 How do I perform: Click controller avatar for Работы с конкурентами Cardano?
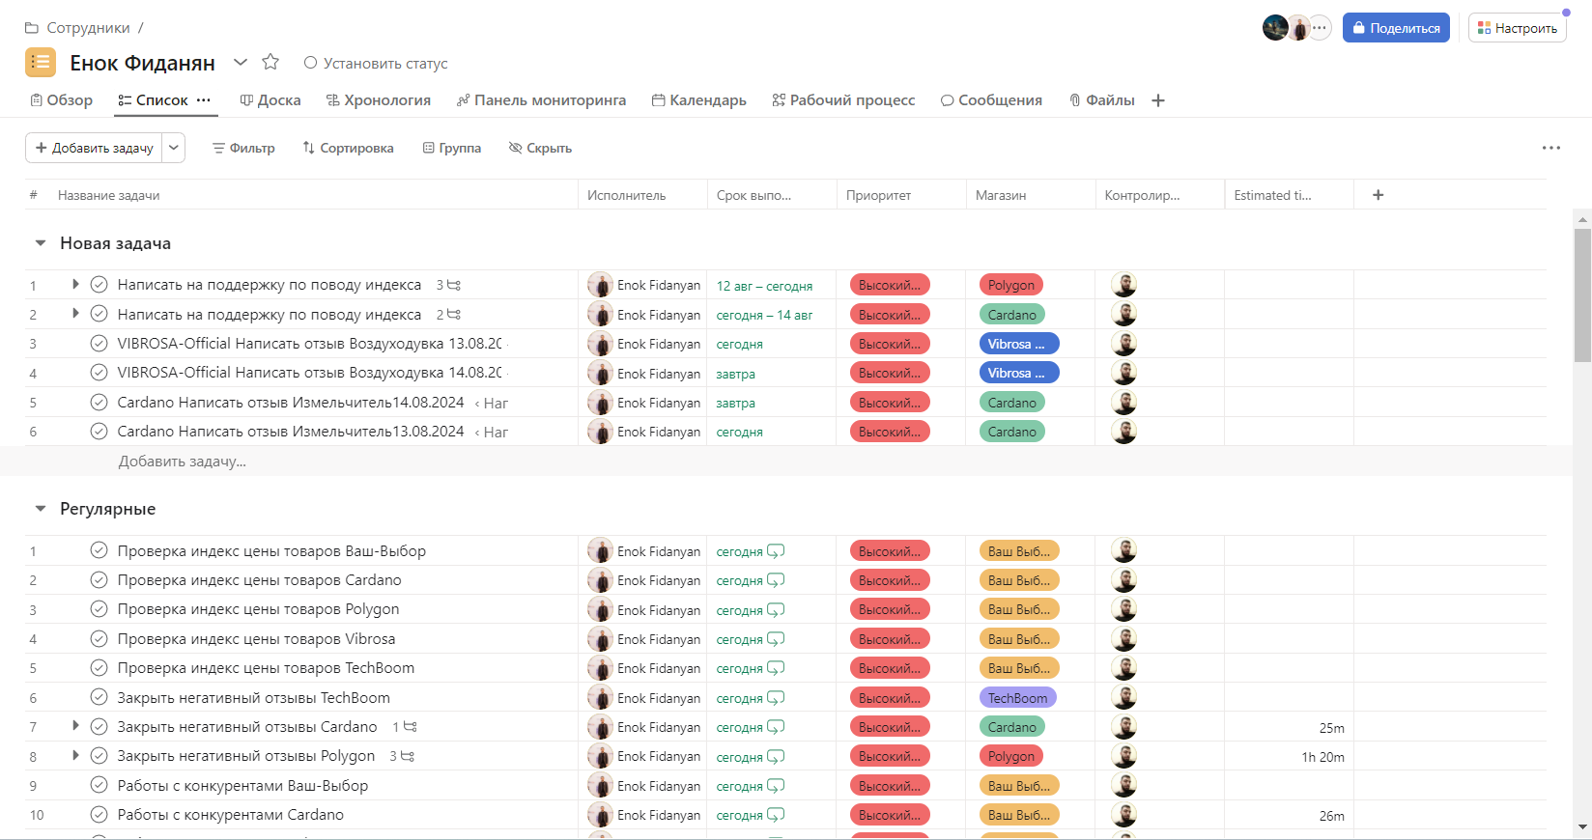(1123, 815)
